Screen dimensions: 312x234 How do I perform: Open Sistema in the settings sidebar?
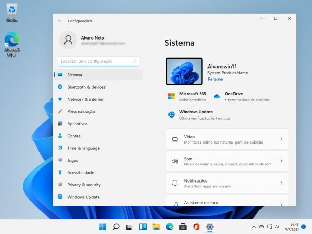98,75
